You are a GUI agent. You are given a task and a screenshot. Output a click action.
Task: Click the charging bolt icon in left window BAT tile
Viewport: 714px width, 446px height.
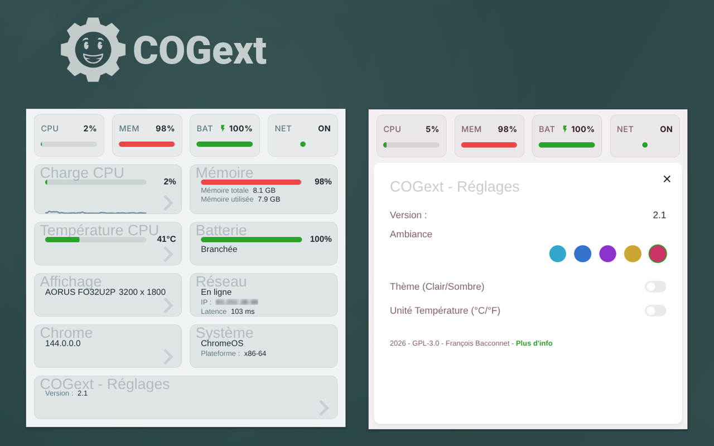point(223,128)
